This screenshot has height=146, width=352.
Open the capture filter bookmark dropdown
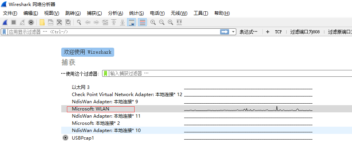click(105, 73)
